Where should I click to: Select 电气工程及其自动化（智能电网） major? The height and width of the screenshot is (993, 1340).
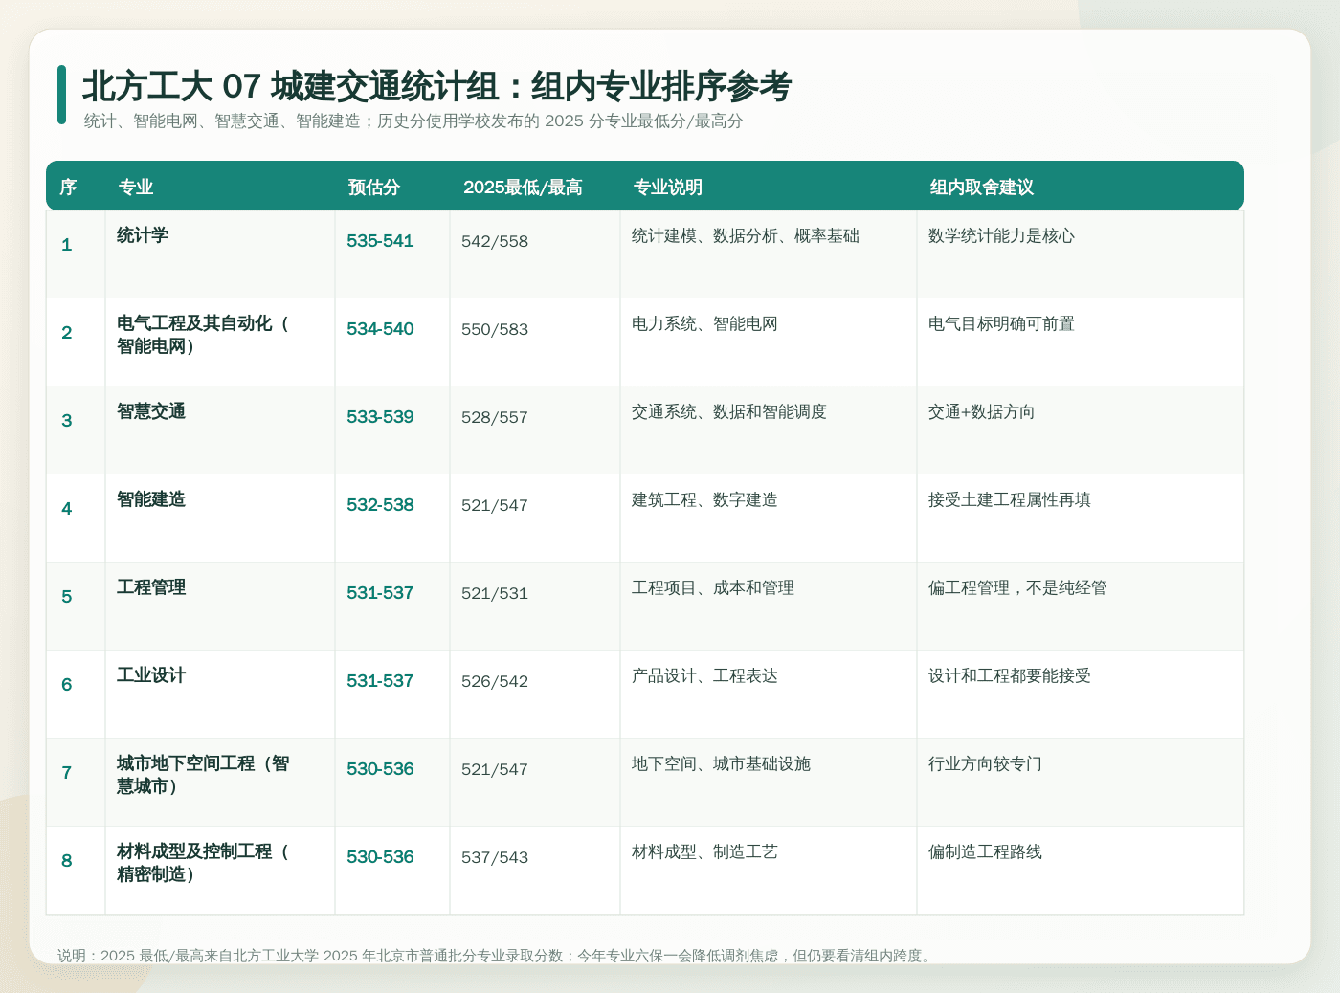click(x=203, y=335)
